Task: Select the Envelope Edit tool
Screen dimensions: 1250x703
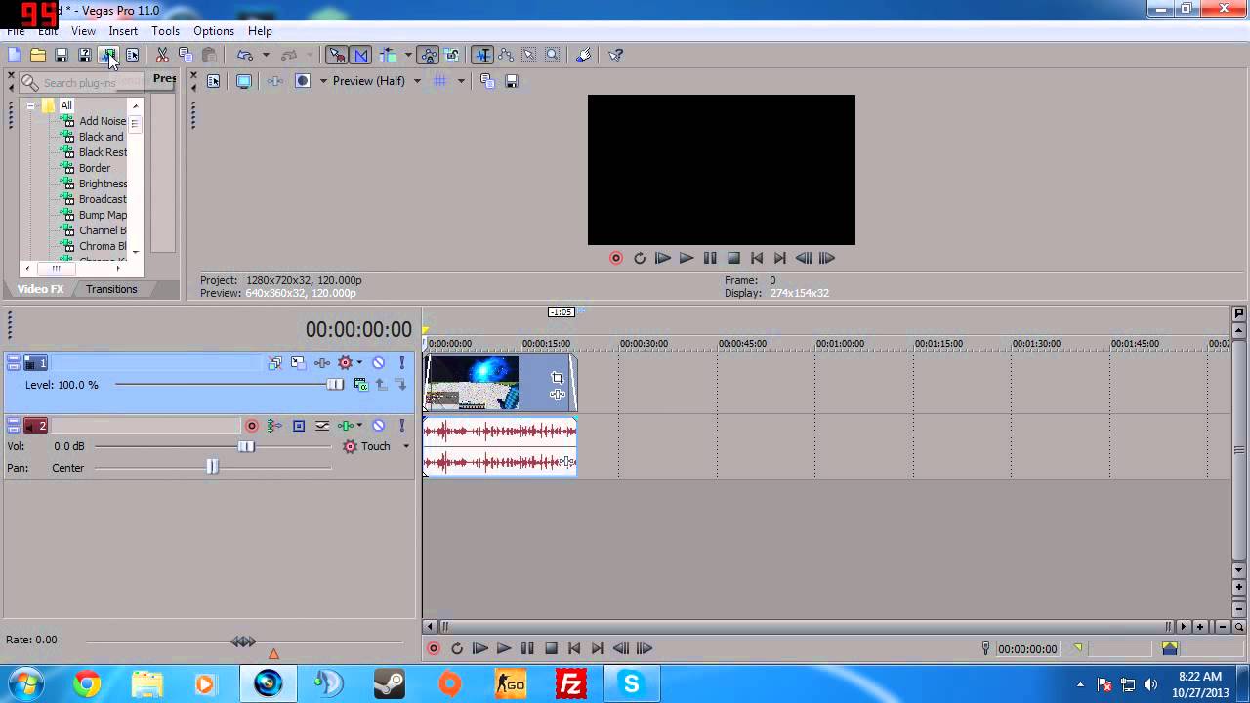Action: pyautogui.click(x=506, y=56)
